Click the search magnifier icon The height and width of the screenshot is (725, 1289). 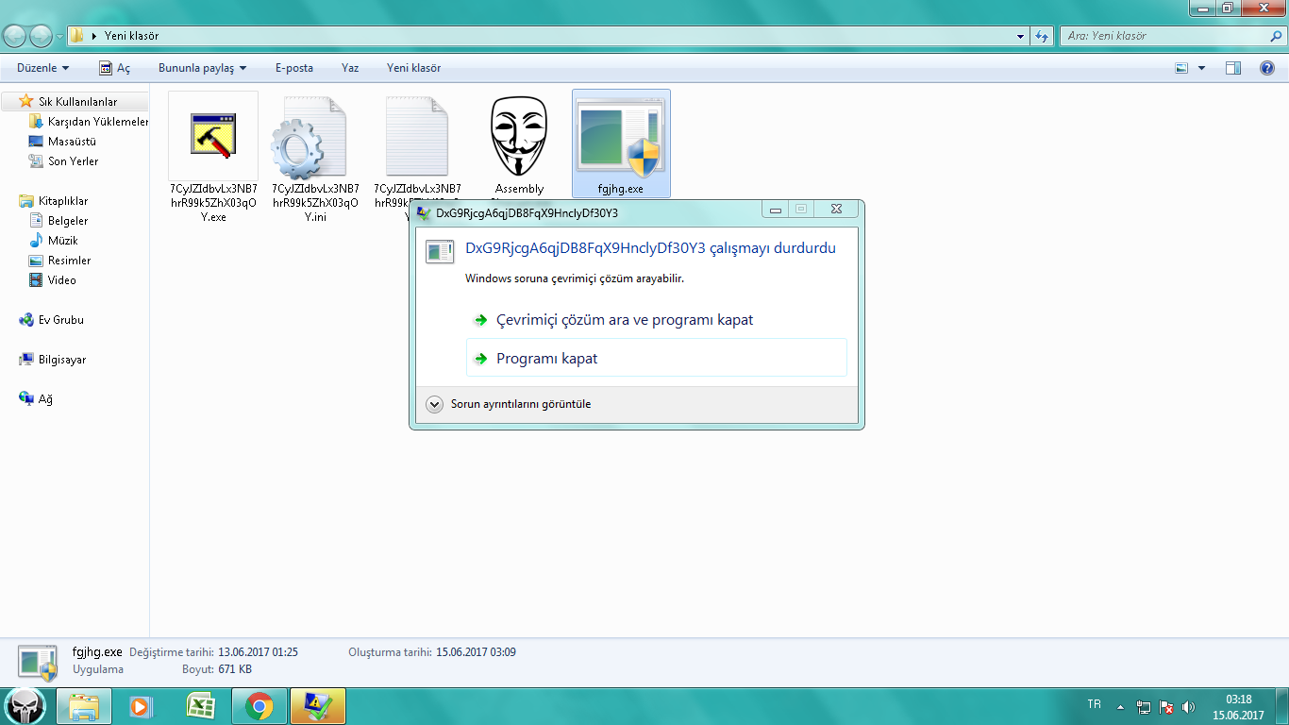click(x=1276, y=36)
